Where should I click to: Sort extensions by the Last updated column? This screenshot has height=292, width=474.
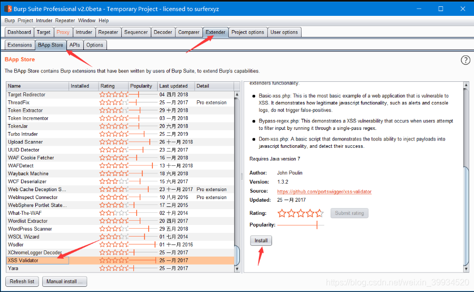pyautogui.click(x=176, y=86)
